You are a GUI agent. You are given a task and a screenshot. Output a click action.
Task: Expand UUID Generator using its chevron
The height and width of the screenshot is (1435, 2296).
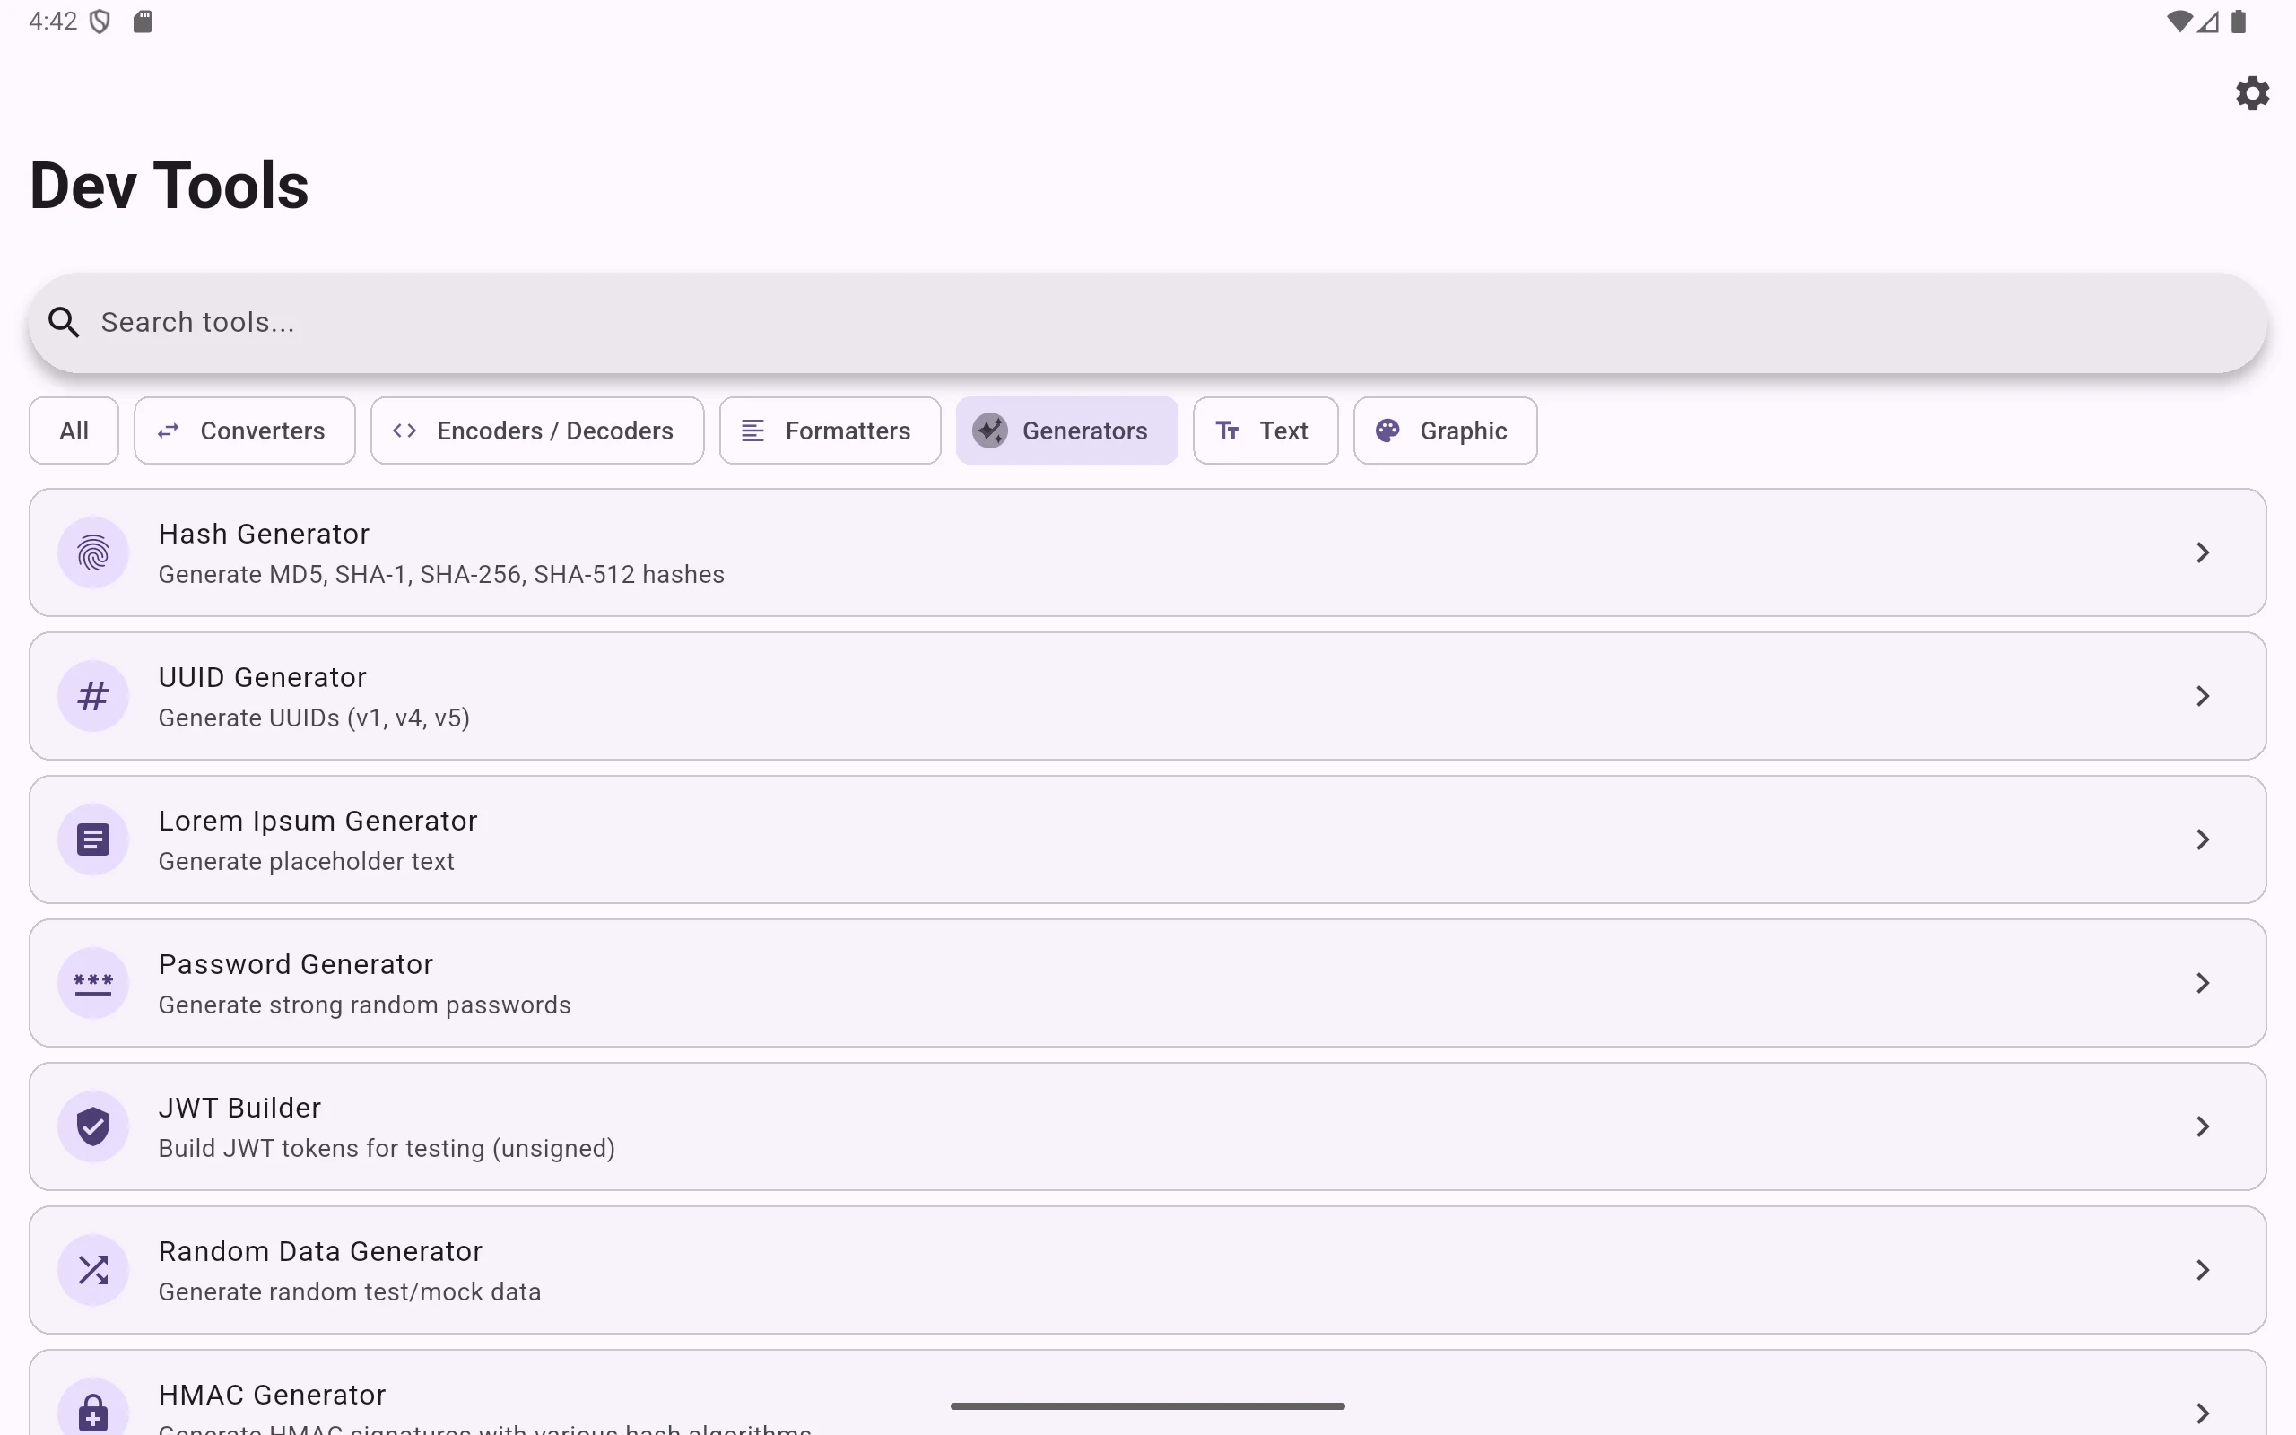(2203, 696)
